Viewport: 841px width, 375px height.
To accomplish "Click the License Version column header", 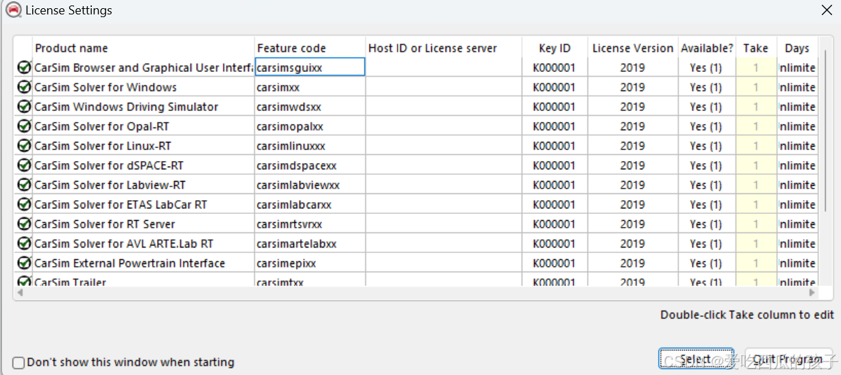I will click(633, 48).
